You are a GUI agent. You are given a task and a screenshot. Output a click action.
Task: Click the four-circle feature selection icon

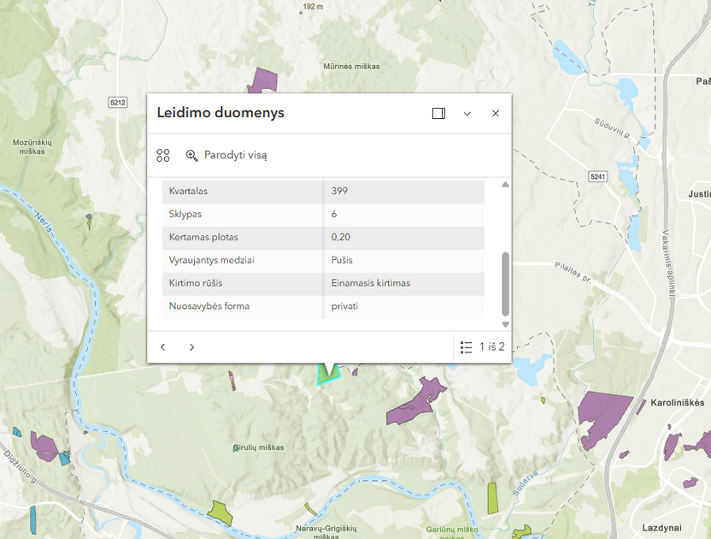pos(163,156)
